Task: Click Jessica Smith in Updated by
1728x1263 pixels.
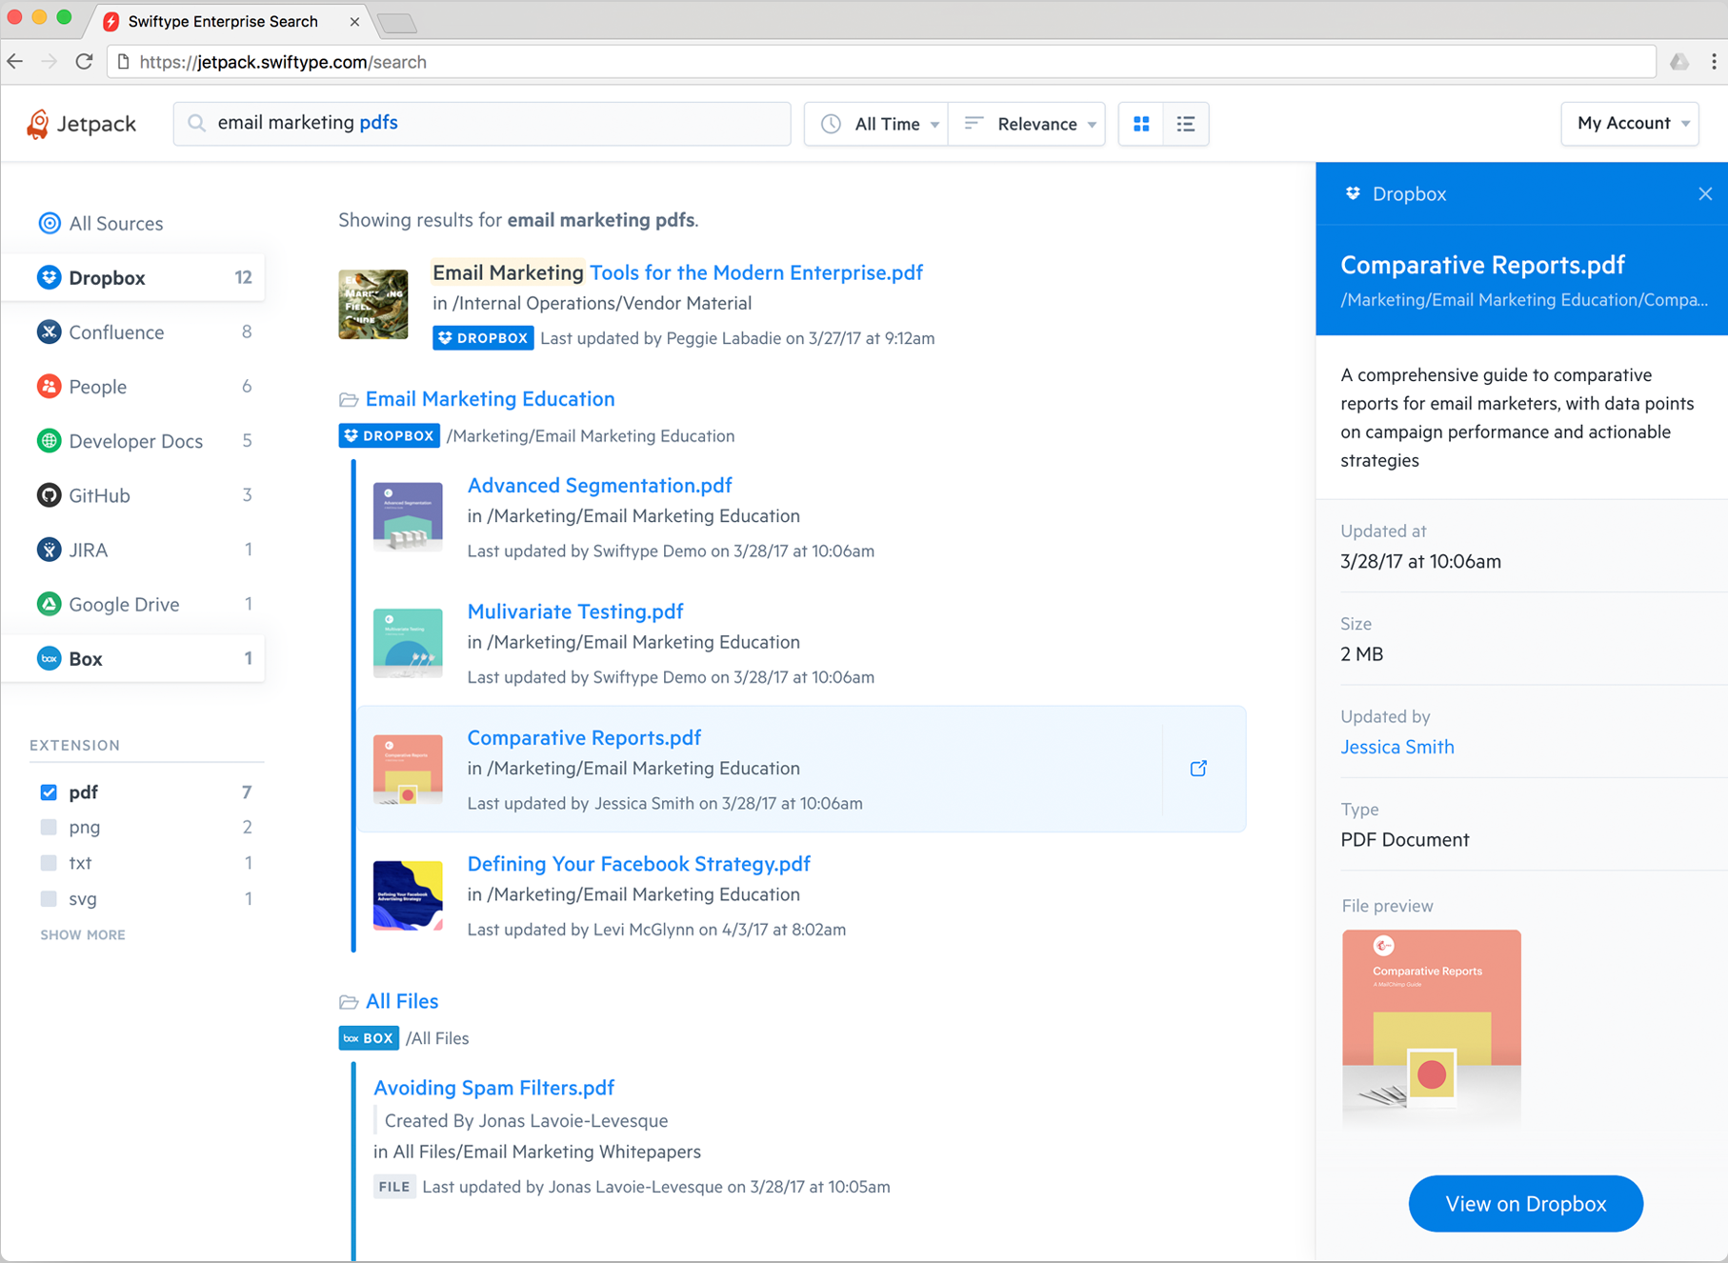Action: (x=1396, y=747)
